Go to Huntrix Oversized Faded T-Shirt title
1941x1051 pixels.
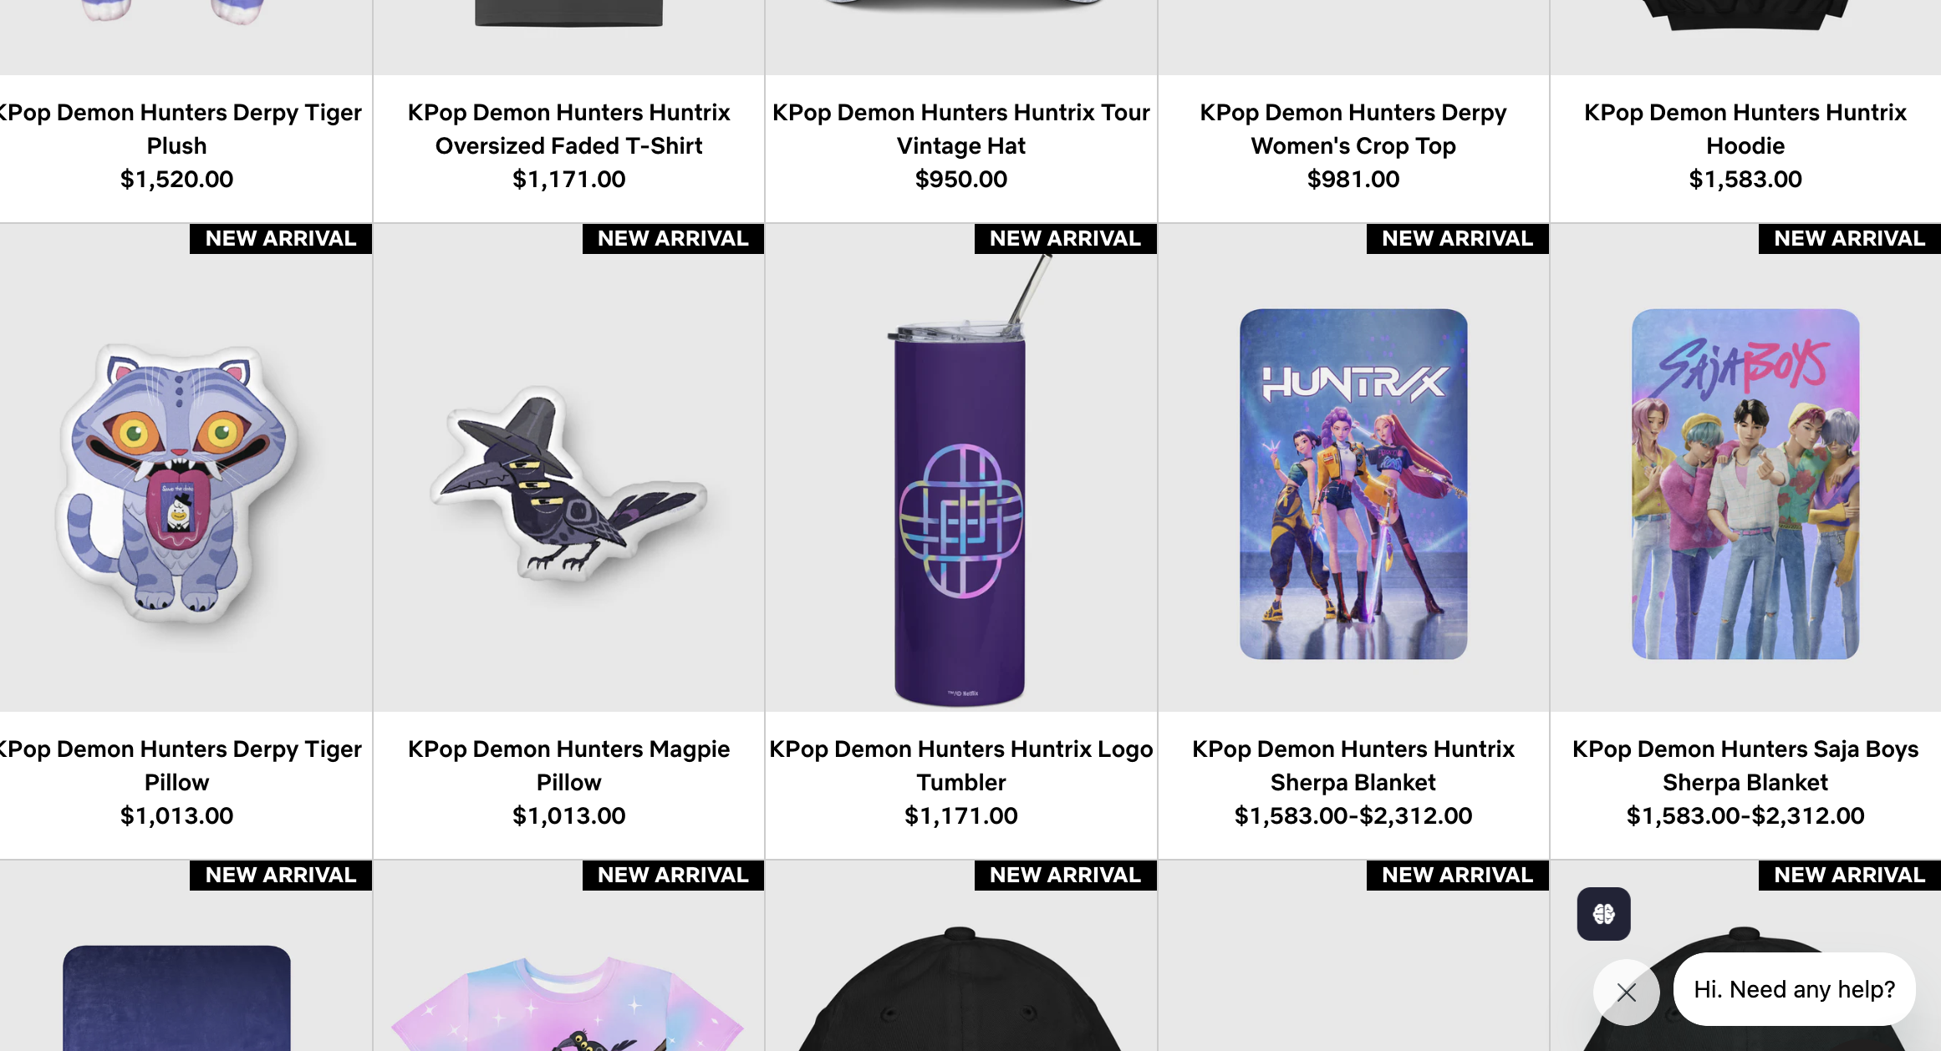(x=568, y=129)
